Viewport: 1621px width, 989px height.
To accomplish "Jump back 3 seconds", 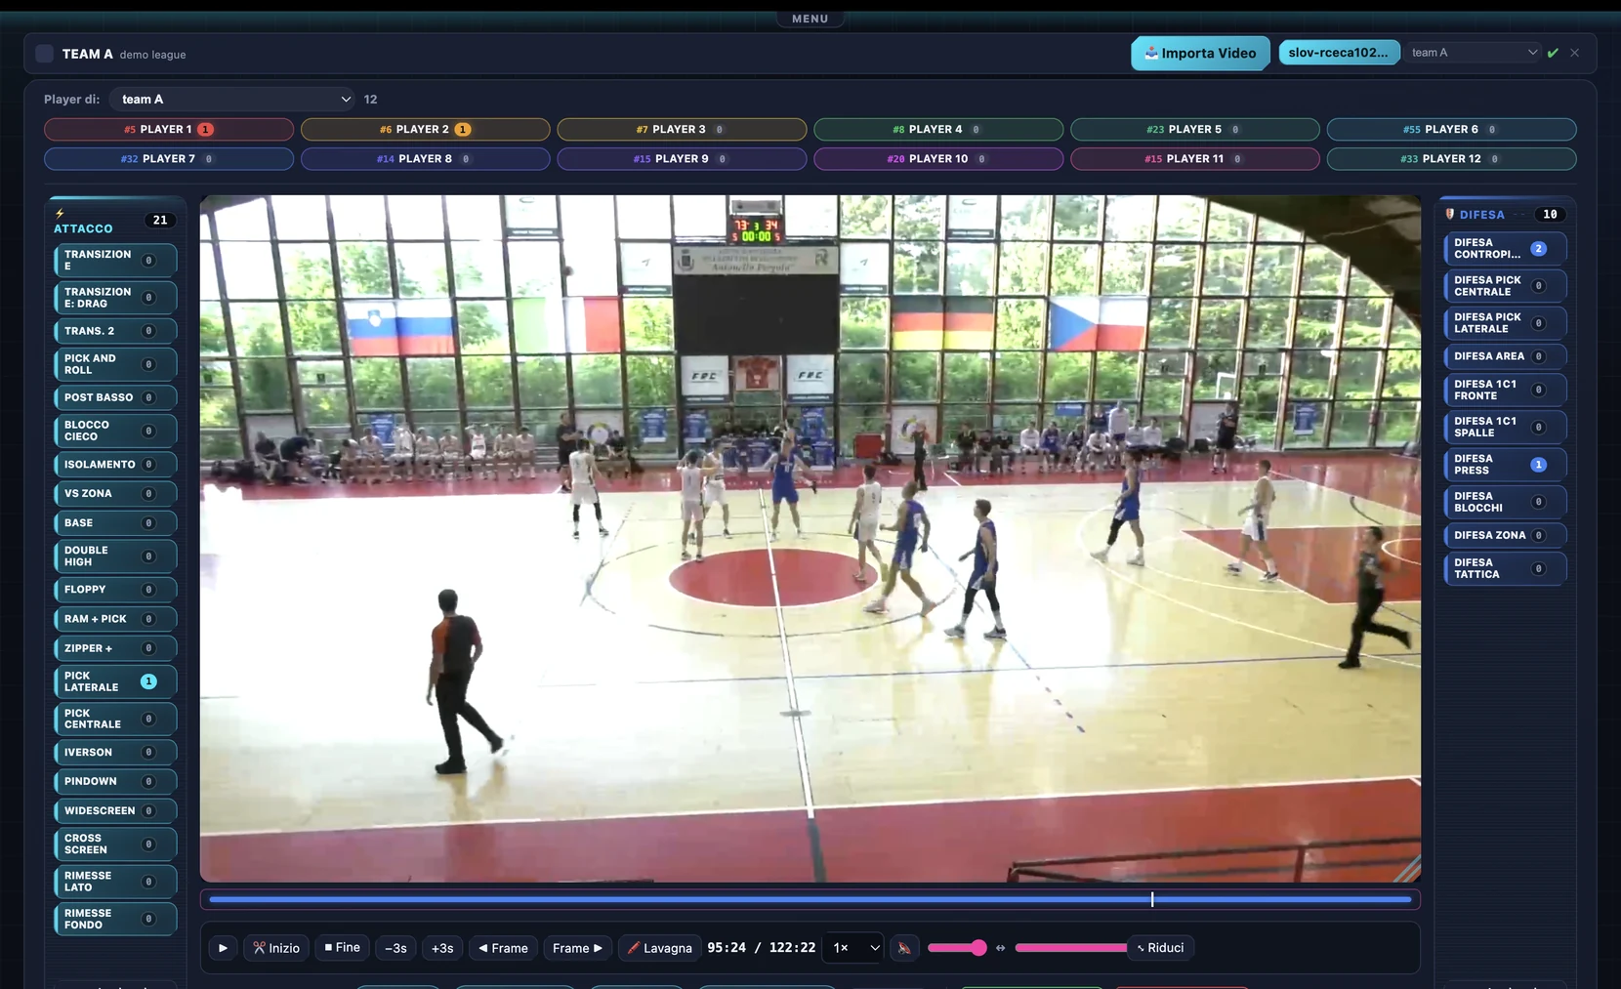I will point(395,948).
